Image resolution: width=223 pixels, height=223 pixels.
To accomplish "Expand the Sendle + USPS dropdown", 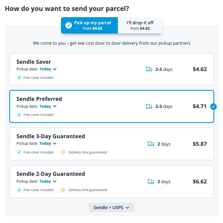I will (x=112, y=207).
